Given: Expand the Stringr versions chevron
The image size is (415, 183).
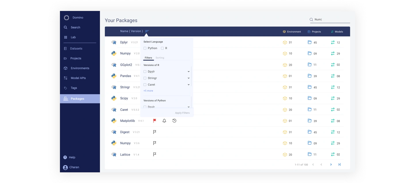Looking at the screenshot, I should [x=188, y=78].
